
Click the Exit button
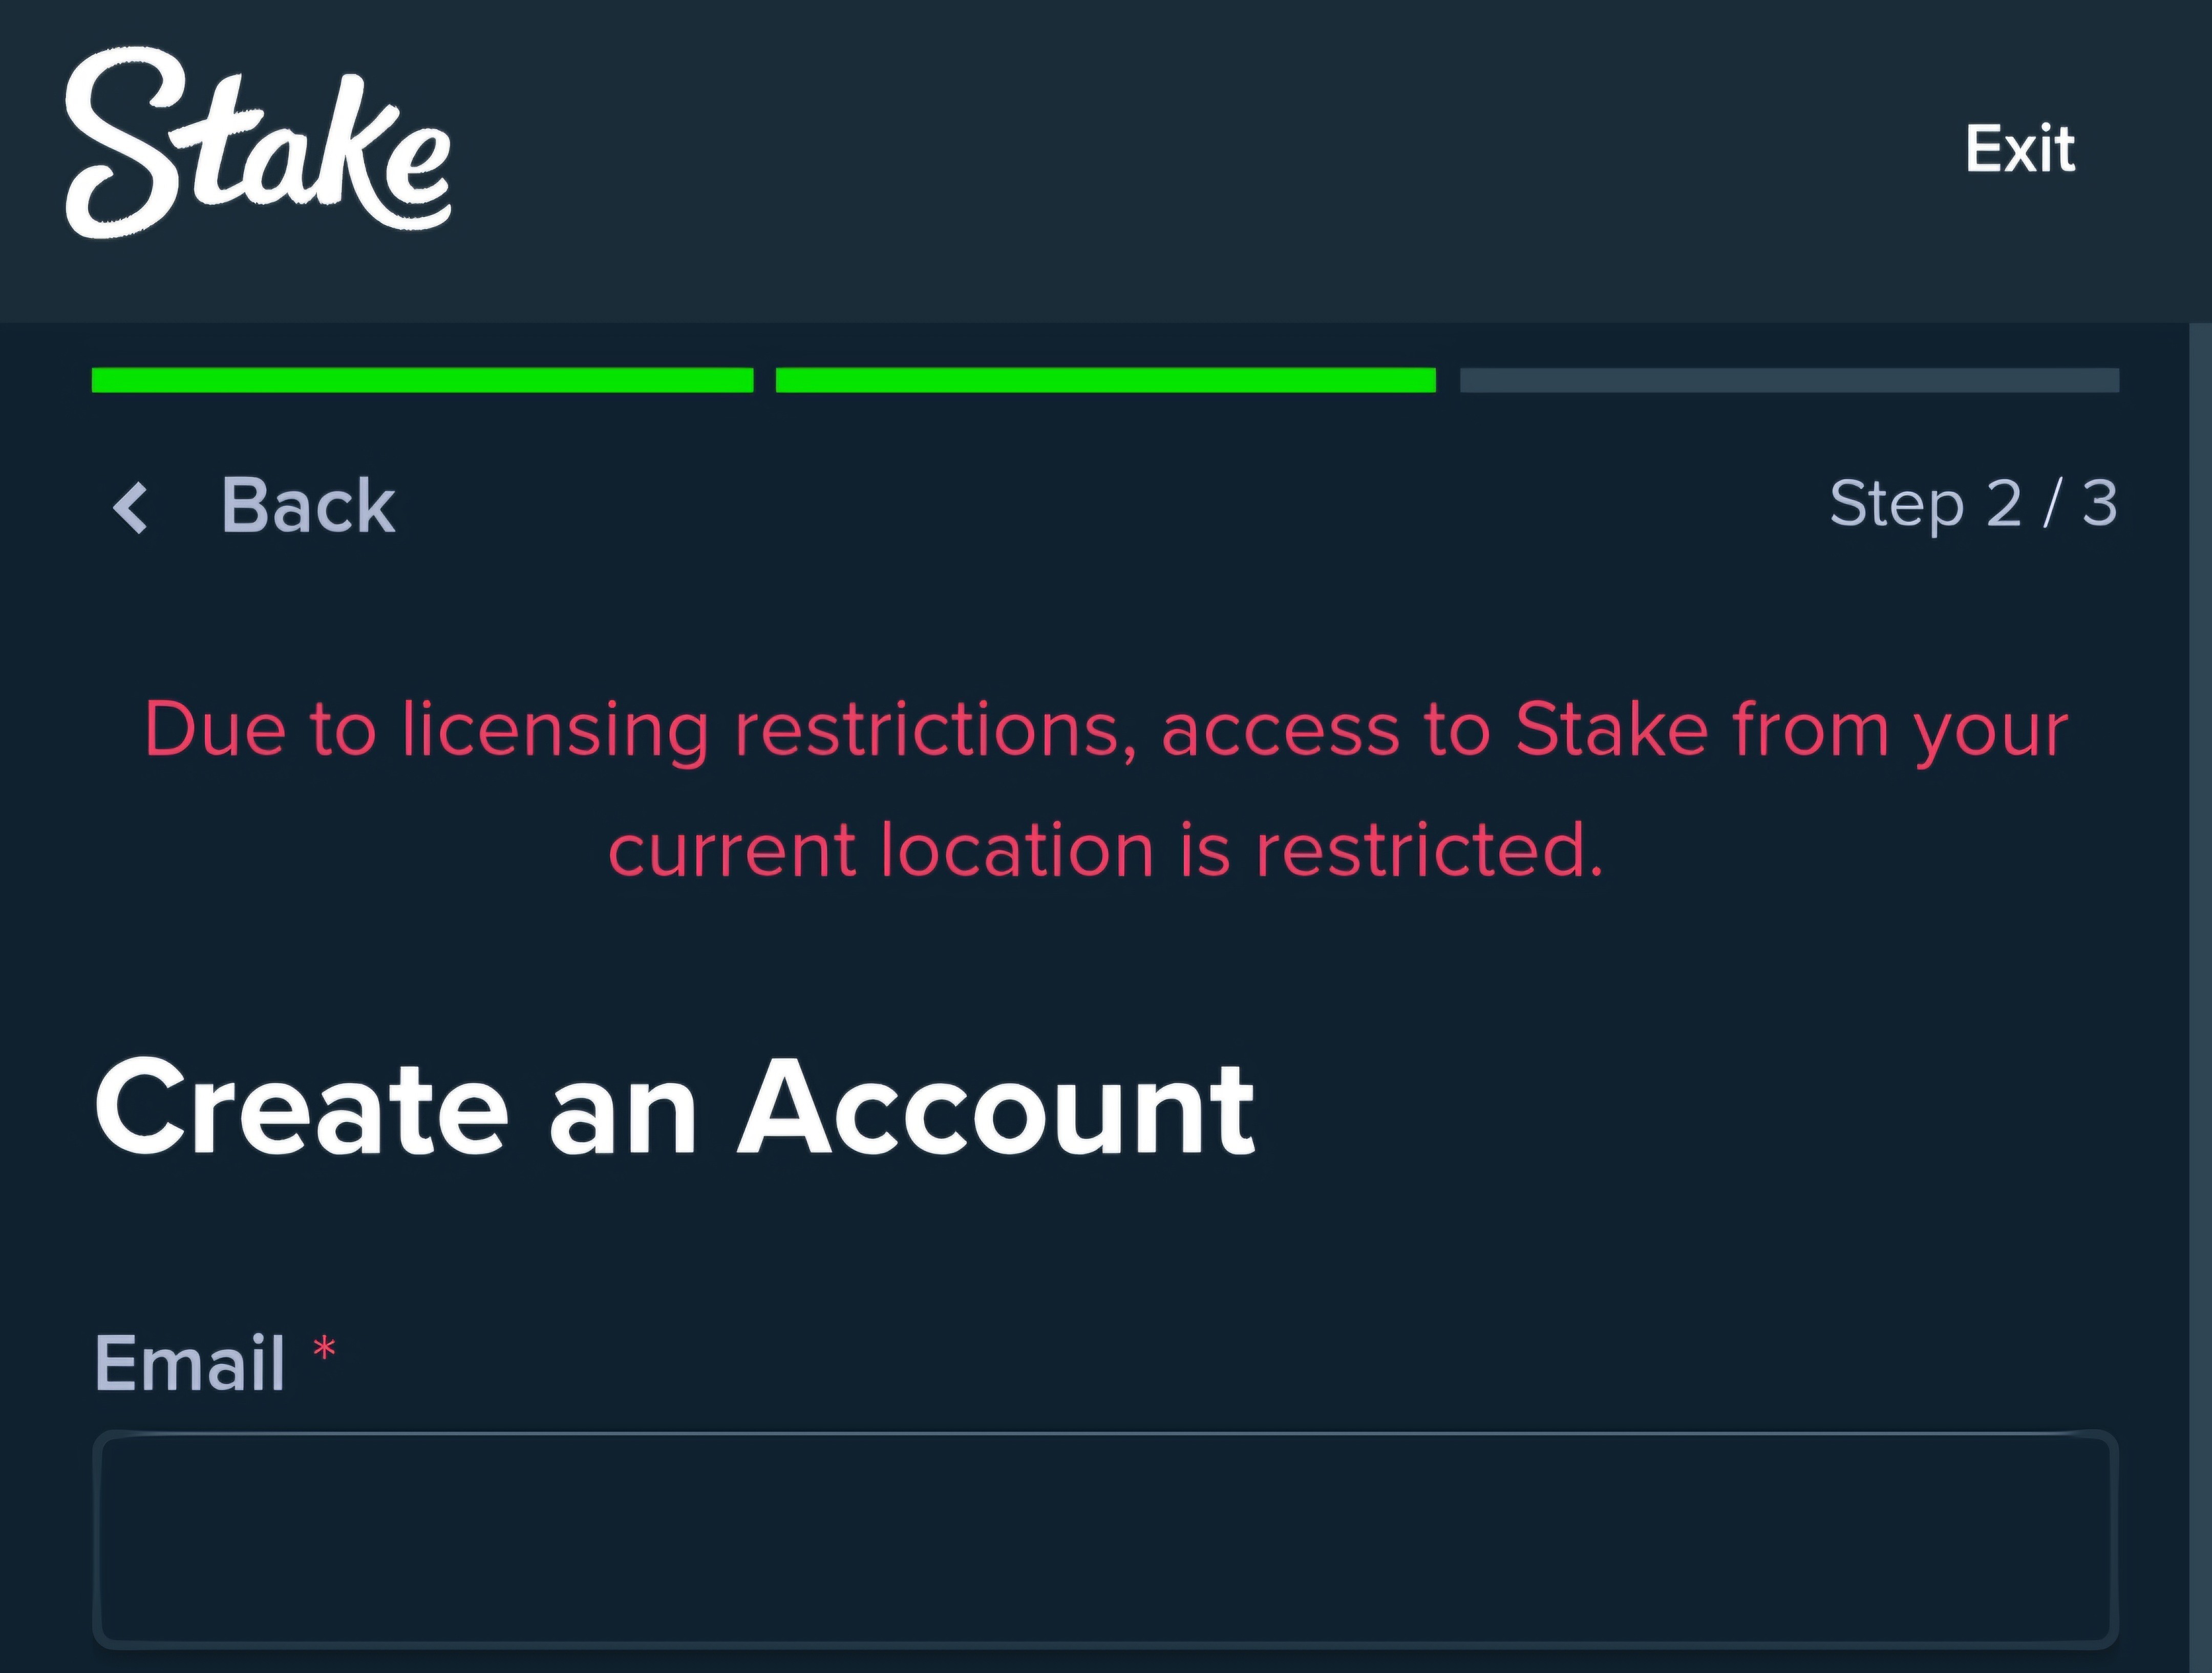(x=2020, y=149)
